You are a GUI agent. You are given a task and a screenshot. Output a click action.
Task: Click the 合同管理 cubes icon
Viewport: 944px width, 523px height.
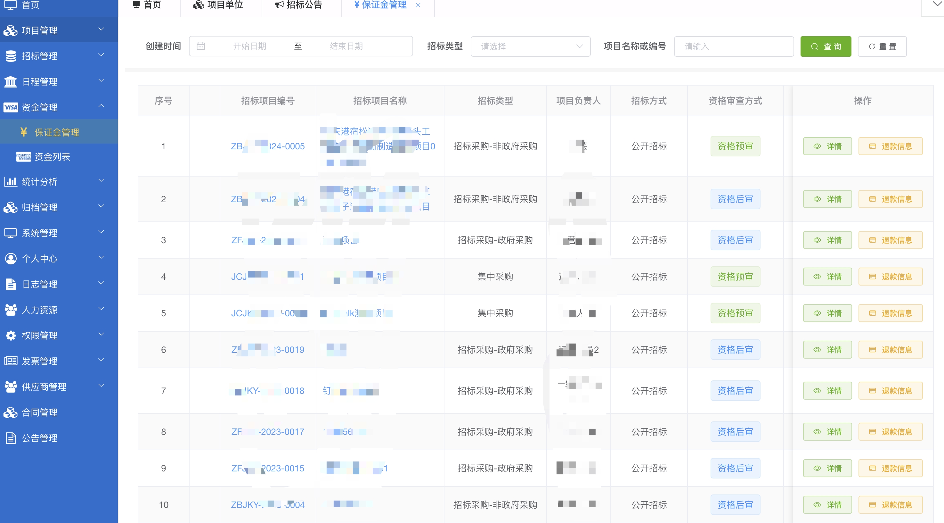[11, 412]
